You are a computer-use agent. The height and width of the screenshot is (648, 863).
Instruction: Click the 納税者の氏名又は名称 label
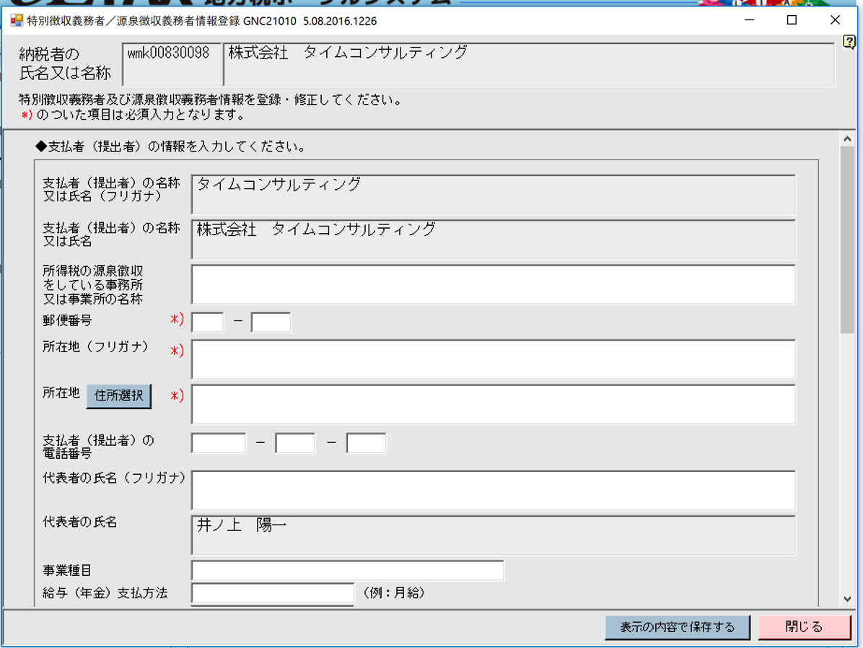[x=65, y=64]
